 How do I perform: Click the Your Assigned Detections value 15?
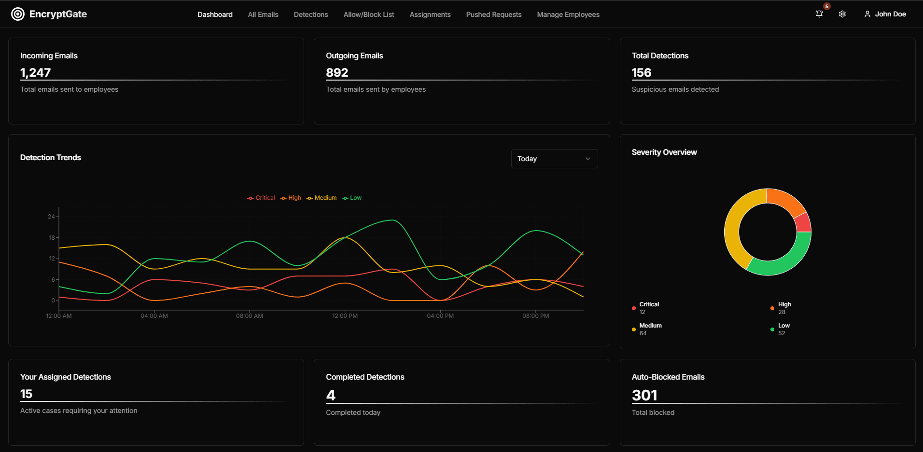coord(26,394)
